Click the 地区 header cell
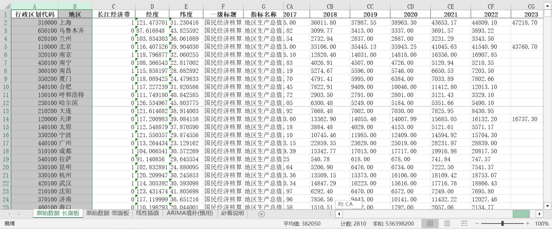Viewport: 552px width, 229px height. point(75,14)
